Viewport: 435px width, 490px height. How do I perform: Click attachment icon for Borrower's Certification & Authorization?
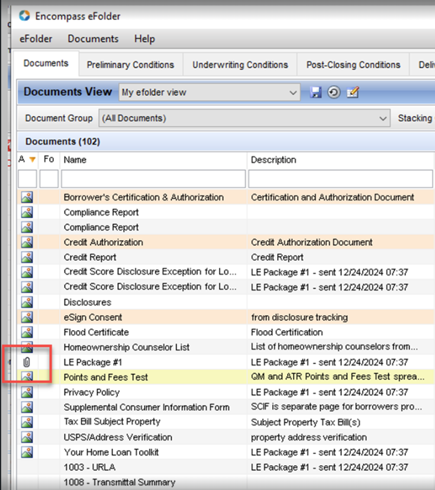[x=27, y=197]
